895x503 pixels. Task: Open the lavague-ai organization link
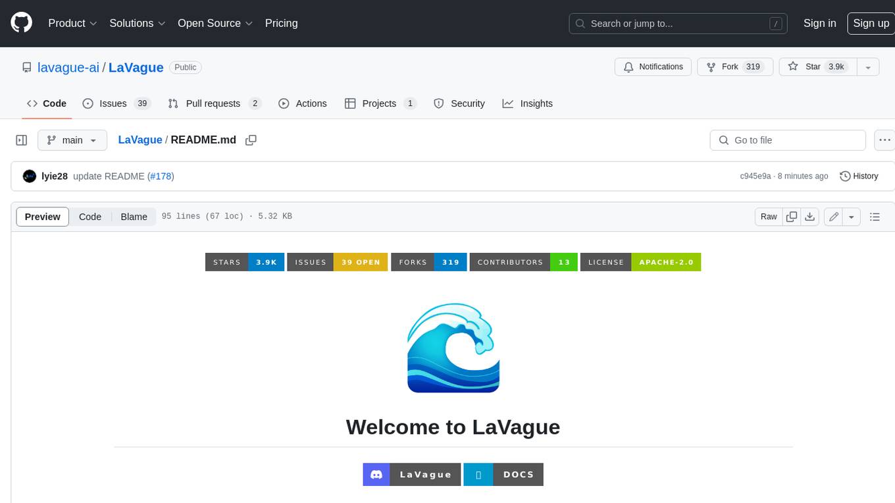(68, 67)
